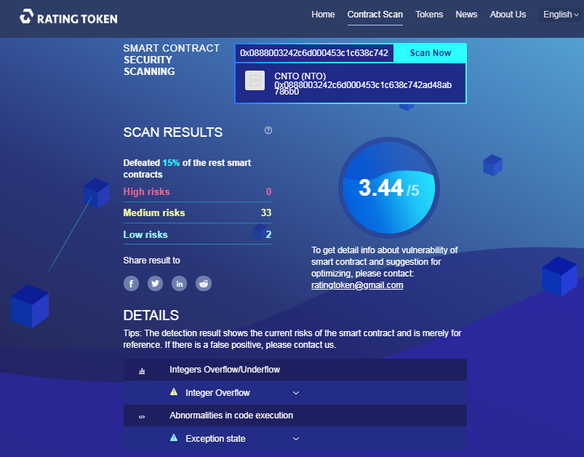Click the Exception state warning triangle icon

click(x=174, y=437)
